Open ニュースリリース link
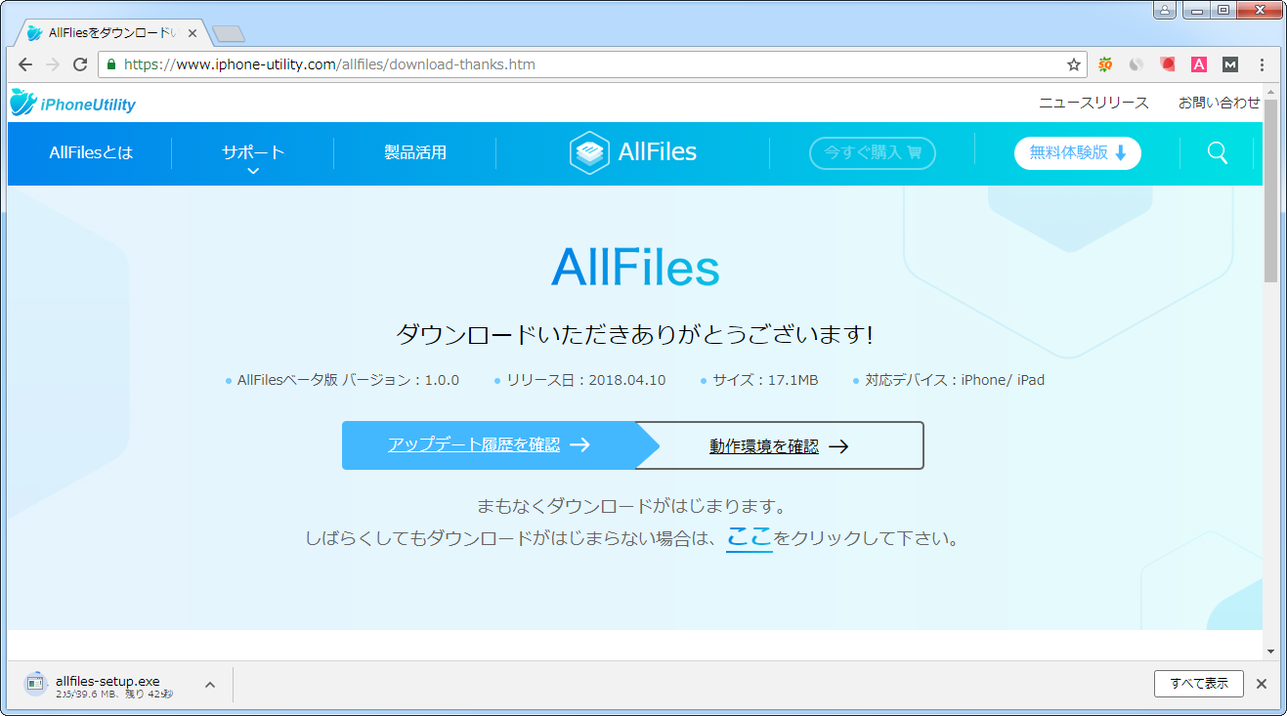The height and width of the screenshot is (716, 1287). (x=1094, y=103)
